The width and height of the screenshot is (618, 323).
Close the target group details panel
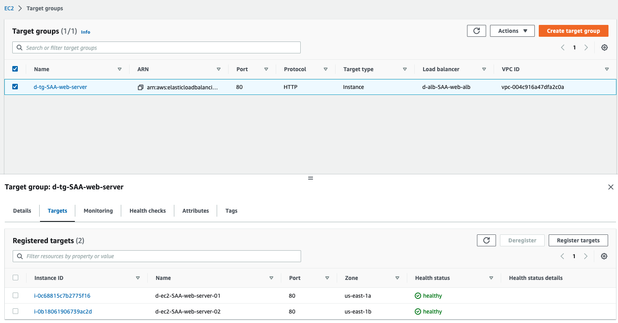[610, 187]
